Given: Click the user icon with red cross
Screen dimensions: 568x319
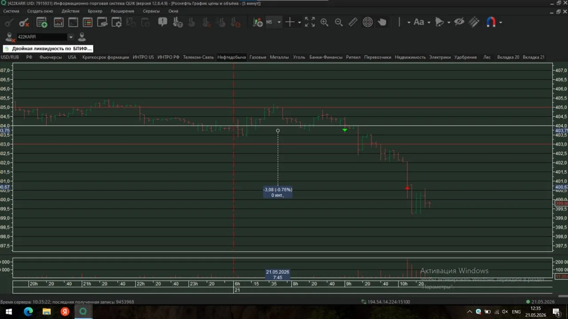Looking at the screenshot, I should pyautogui.click(x=10, y=37).
